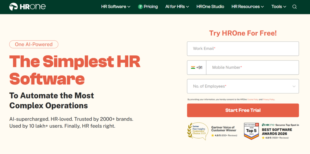Focus the Mobile Number field

(x=252, y=67)
